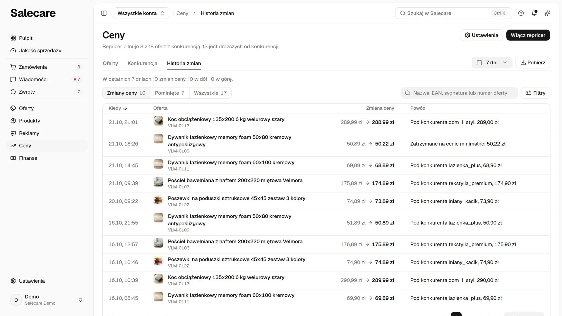This screenshot has height=316, width=562.
Task: Open Jakość sprzedaży in sidebar
Action: tap(47, 51)
